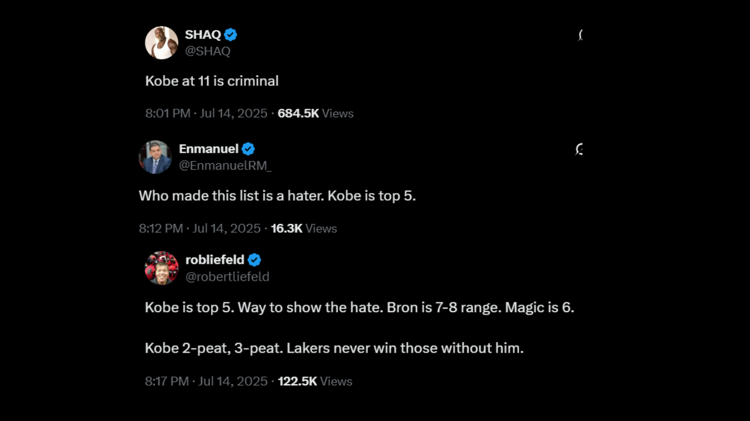The image size is (750, 421).
Task: Open Grok actions beside SHAQ's tweet
Action: 580,34
